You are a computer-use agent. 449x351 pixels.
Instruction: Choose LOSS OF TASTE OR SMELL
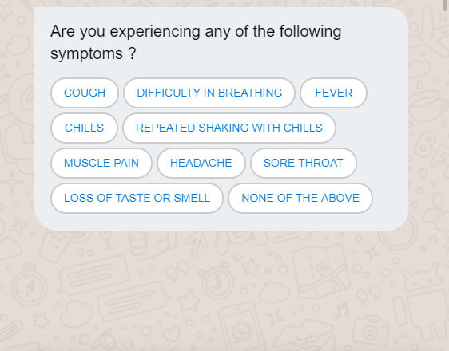(x=137, y=198)
